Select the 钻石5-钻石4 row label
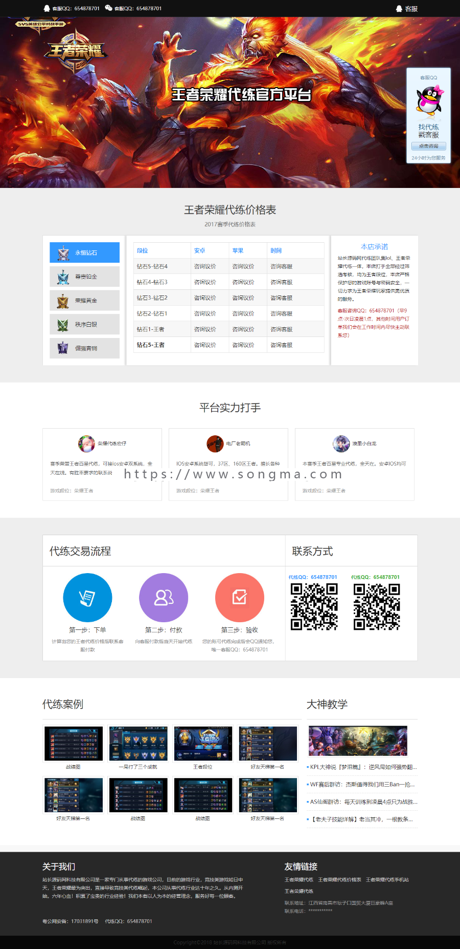Image resolution: width=460 pixels, height=949 pixels. pyautogui.click(x=152, y=267)
